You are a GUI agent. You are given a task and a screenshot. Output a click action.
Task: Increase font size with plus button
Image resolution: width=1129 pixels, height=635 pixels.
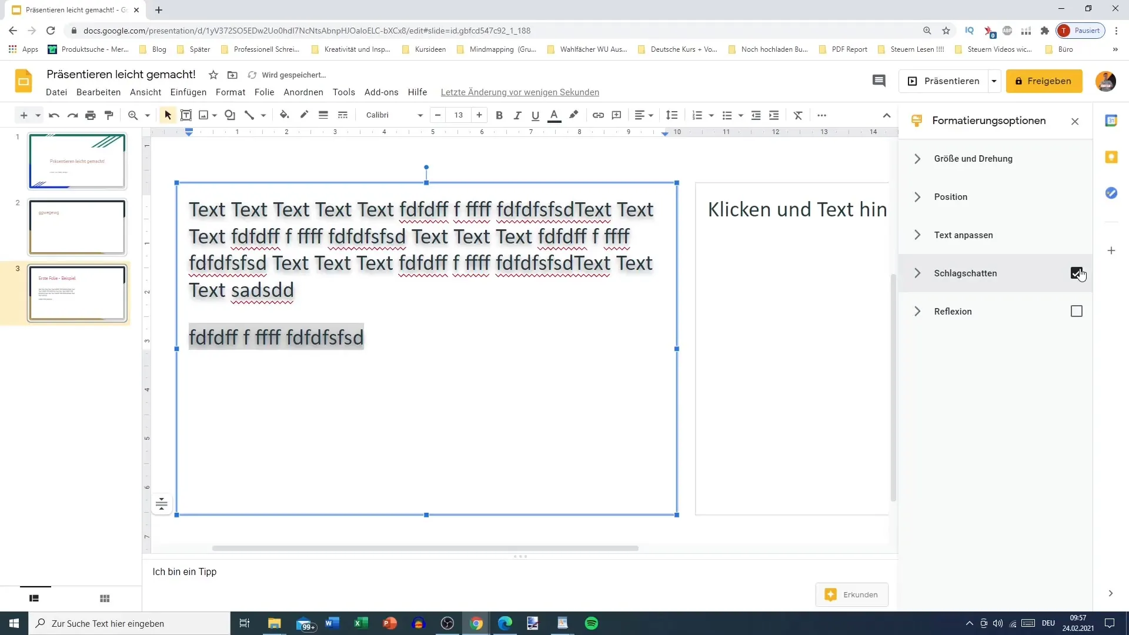click(x=479, y=115)
